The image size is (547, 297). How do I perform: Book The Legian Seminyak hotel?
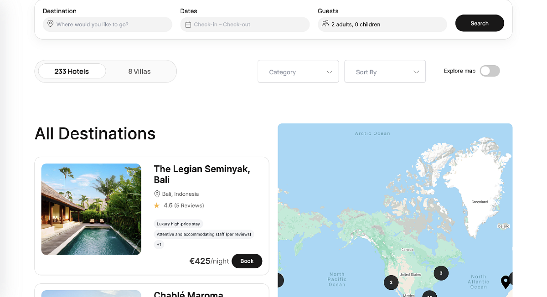point(247,261)
